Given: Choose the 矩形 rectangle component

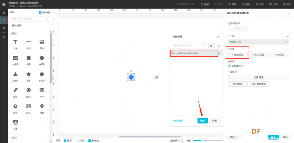Looking at the screenshot, I should (29, 61).
